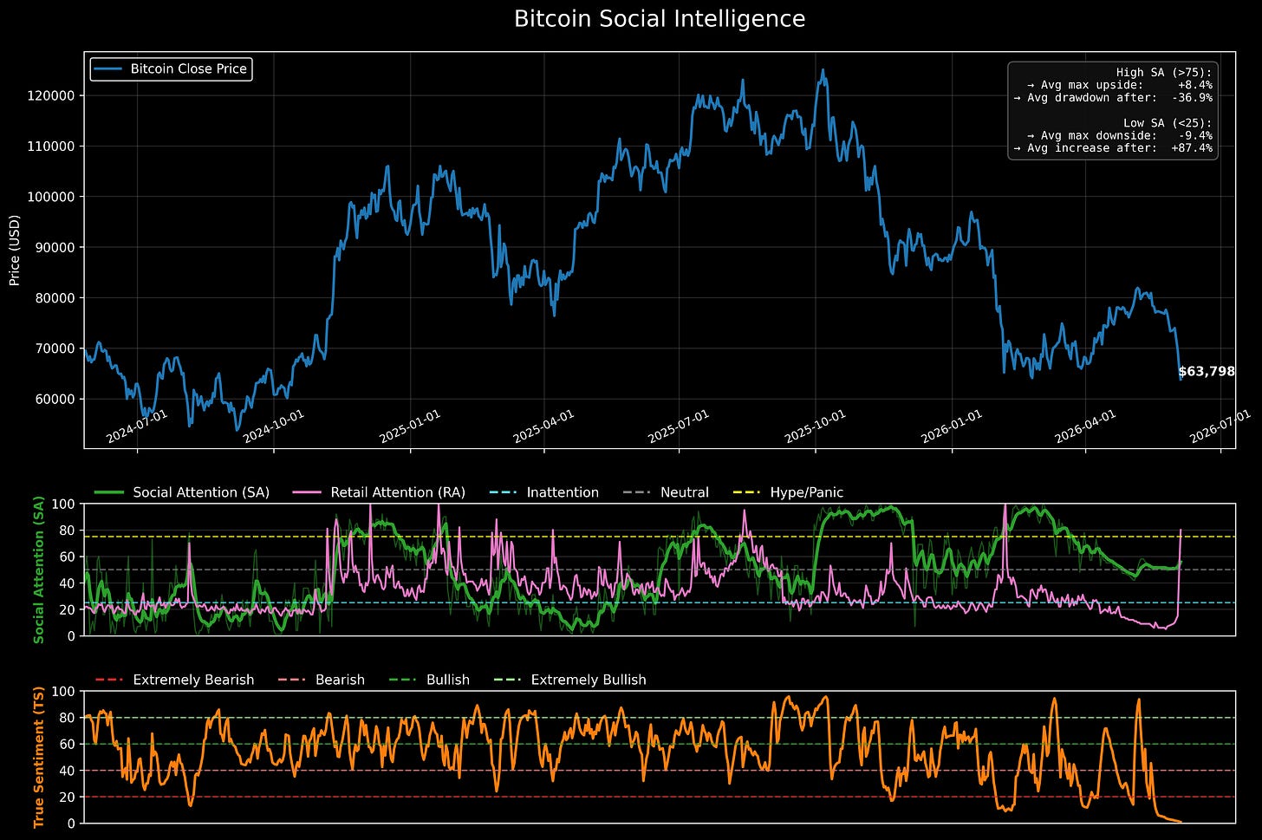Image resolution: width=1262 pixels, height=840 pixels.
Task: Click the "Avg increase after: +87.4%" line
Action: tap(1113, 148)
